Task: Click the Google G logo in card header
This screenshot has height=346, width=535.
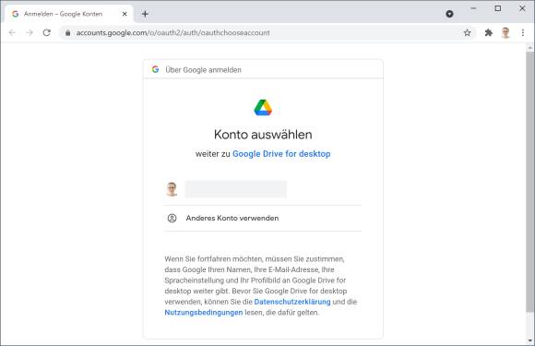Action: pyautogui.click(x=156, y=69)
